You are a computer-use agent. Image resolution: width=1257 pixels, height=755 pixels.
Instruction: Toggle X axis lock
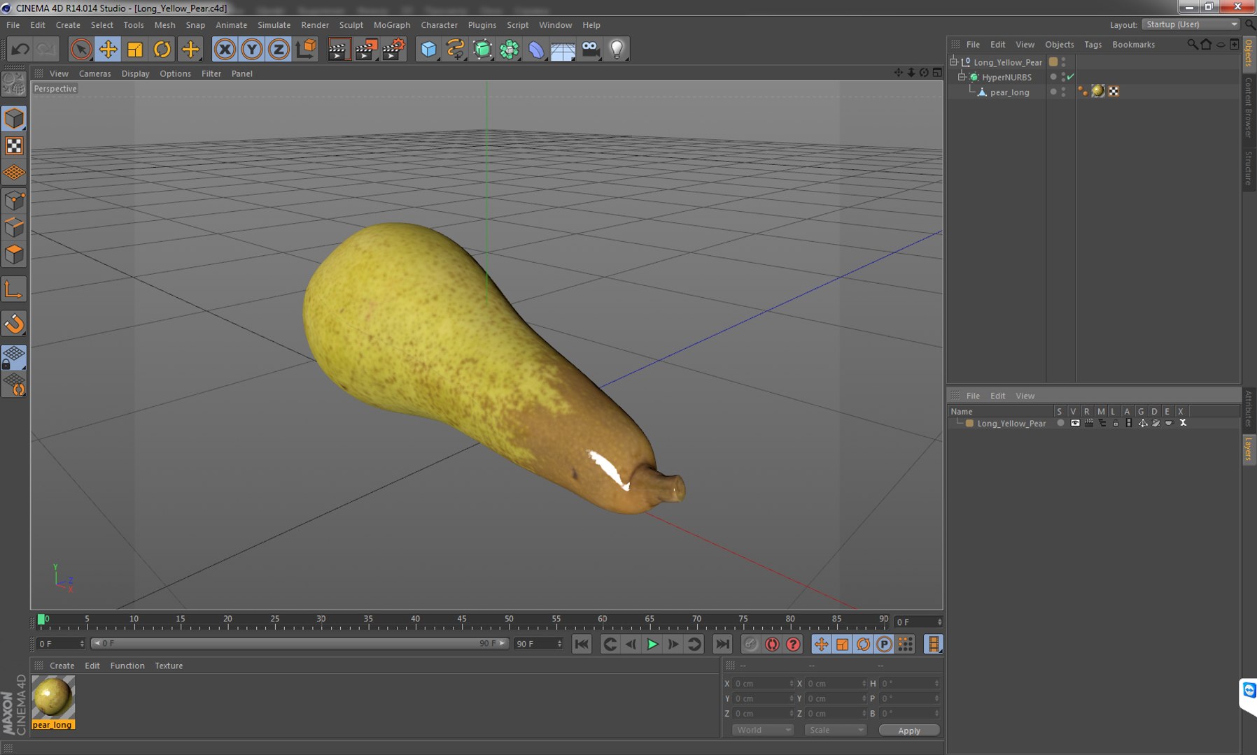[225, 49]
